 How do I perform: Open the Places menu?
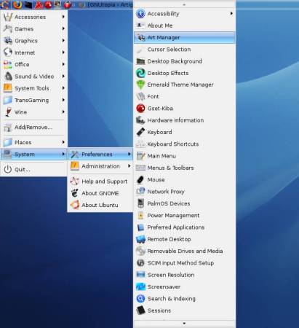34,142
